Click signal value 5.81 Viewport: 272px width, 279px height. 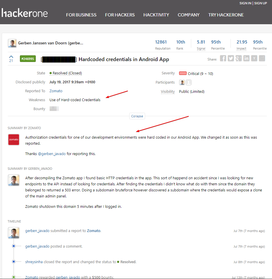coord(201,42)
